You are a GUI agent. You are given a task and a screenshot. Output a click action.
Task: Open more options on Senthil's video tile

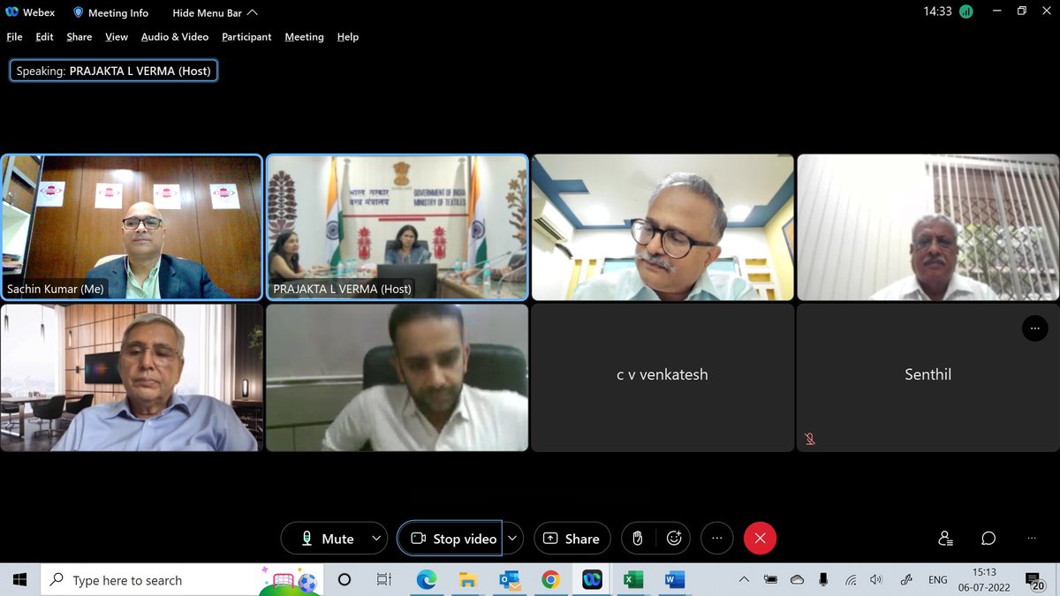click(x=1035, y=328)
